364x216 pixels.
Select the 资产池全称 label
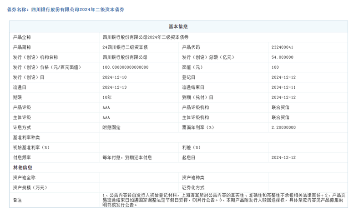pos(24,177)
